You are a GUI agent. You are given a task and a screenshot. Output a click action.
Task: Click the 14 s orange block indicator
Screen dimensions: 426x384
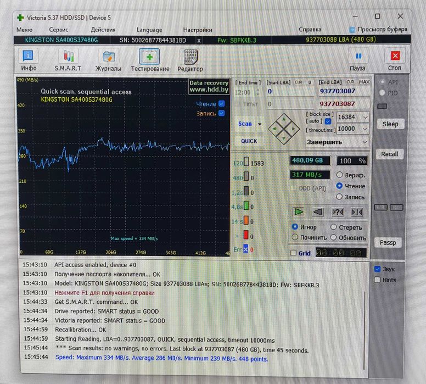point(246,220)
